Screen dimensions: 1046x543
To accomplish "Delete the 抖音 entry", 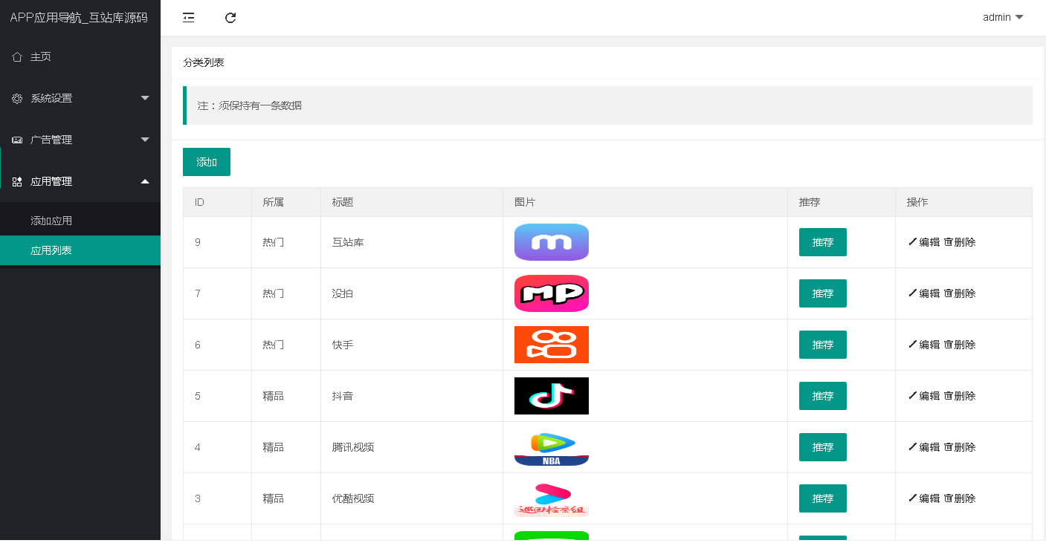I will coord(960,396).
